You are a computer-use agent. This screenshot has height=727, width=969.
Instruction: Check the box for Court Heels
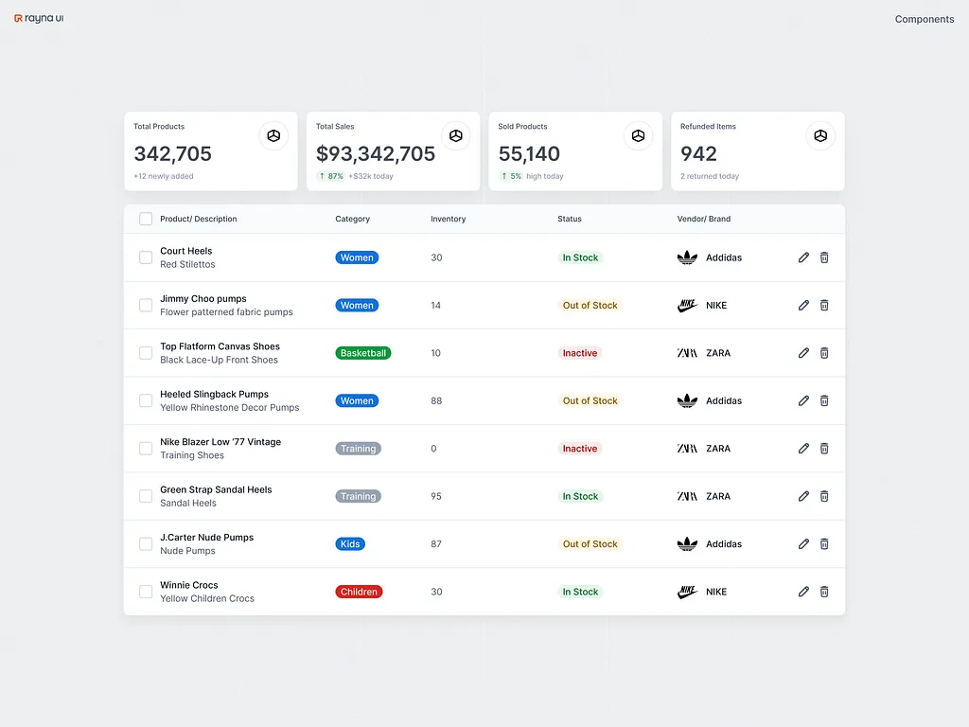tap(146, 257)
